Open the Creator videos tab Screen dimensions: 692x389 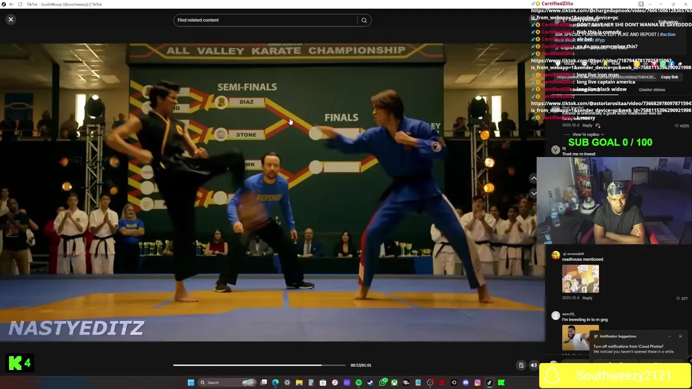pos(652,90)
